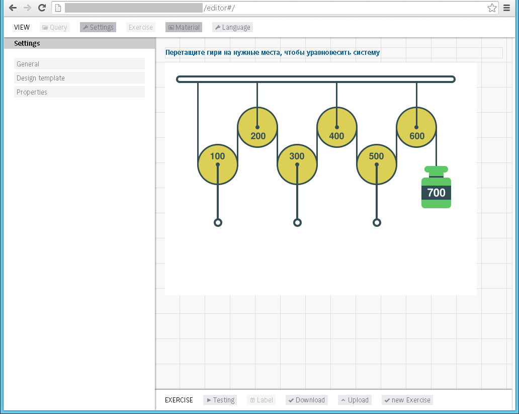Click the Settings panel header

(79, 43)
